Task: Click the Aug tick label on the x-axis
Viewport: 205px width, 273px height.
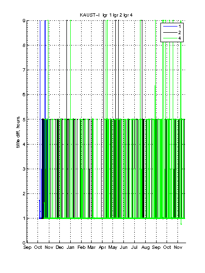Action: [x=145, y=247]
